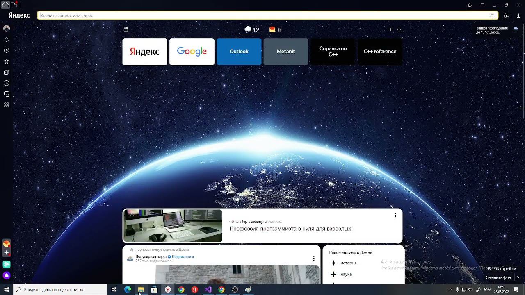
Task: Add a new tile with plus sign
Action: (390, 29)
